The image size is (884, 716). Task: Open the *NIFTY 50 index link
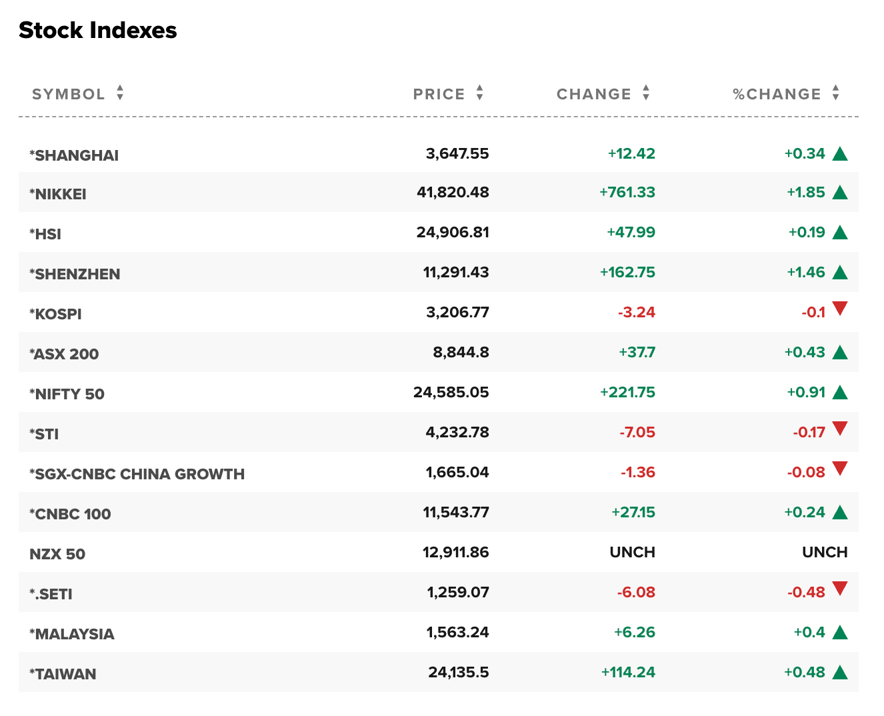(67, 394)
